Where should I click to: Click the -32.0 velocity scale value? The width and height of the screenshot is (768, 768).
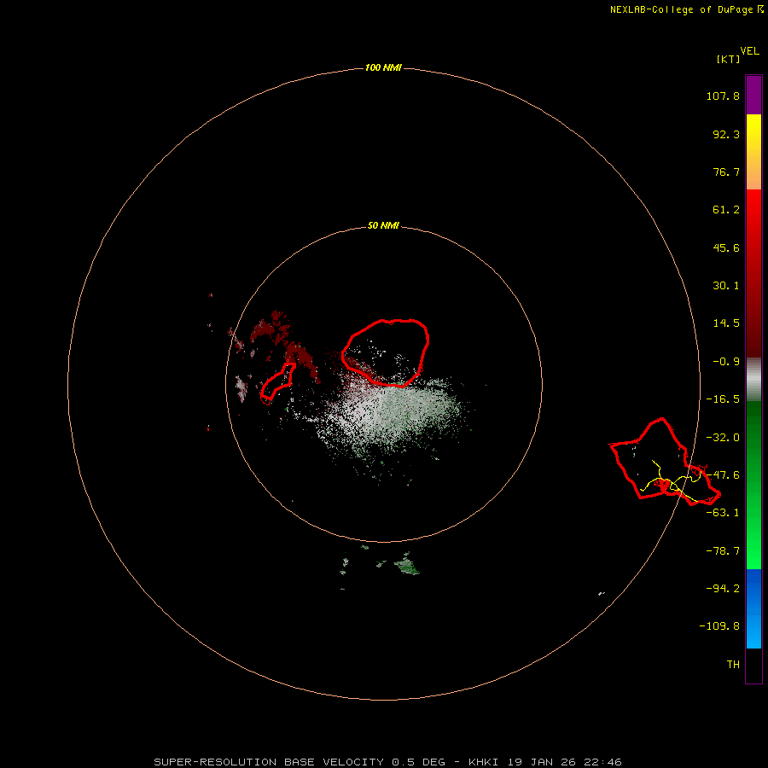[x=723, y=438]
